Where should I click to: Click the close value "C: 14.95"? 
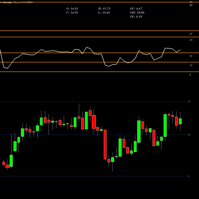click(x=72, y=13)
